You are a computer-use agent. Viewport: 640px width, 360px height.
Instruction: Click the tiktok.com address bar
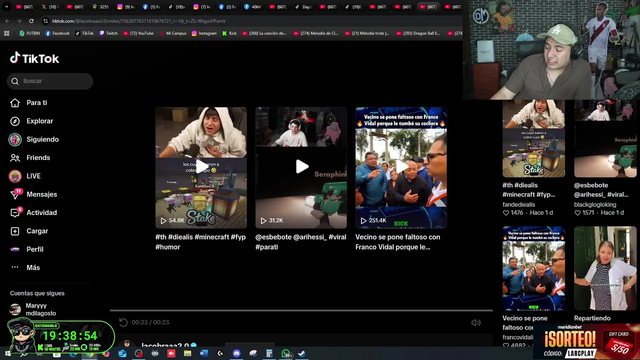click(250, 21)
